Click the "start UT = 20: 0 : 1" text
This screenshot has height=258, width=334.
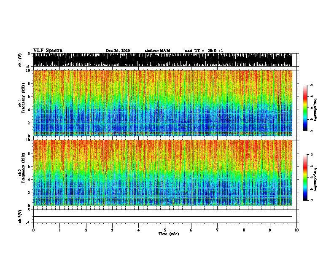204,51
